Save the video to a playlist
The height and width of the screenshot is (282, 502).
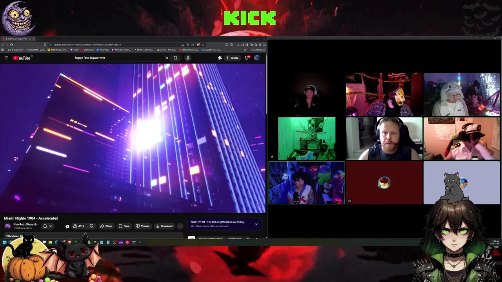[124, 226]
